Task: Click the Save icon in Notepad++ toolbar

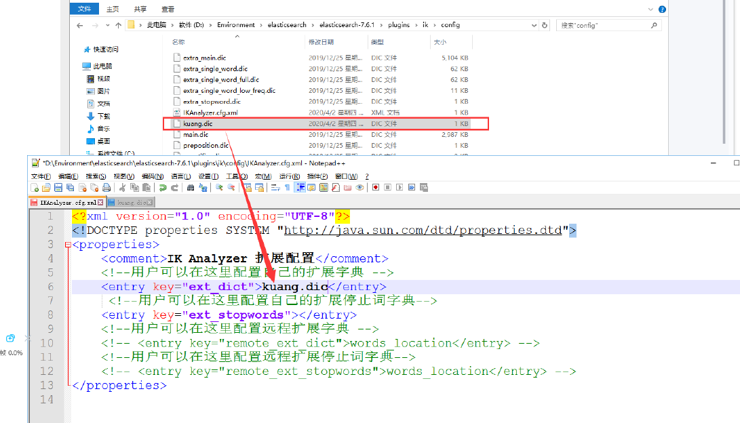Action: click(58, 188)
